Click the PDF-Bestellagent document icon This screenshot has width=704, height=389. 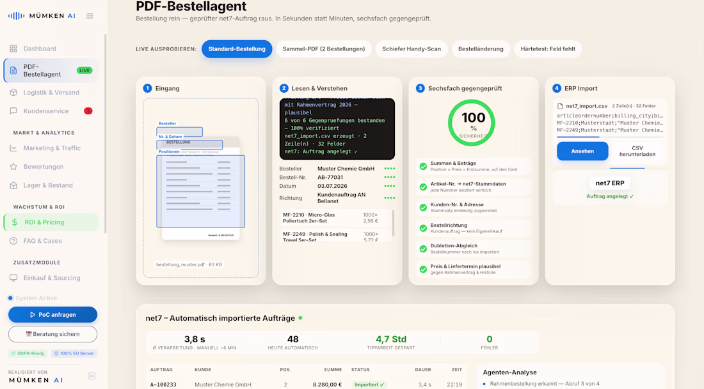tap(13, 70)
